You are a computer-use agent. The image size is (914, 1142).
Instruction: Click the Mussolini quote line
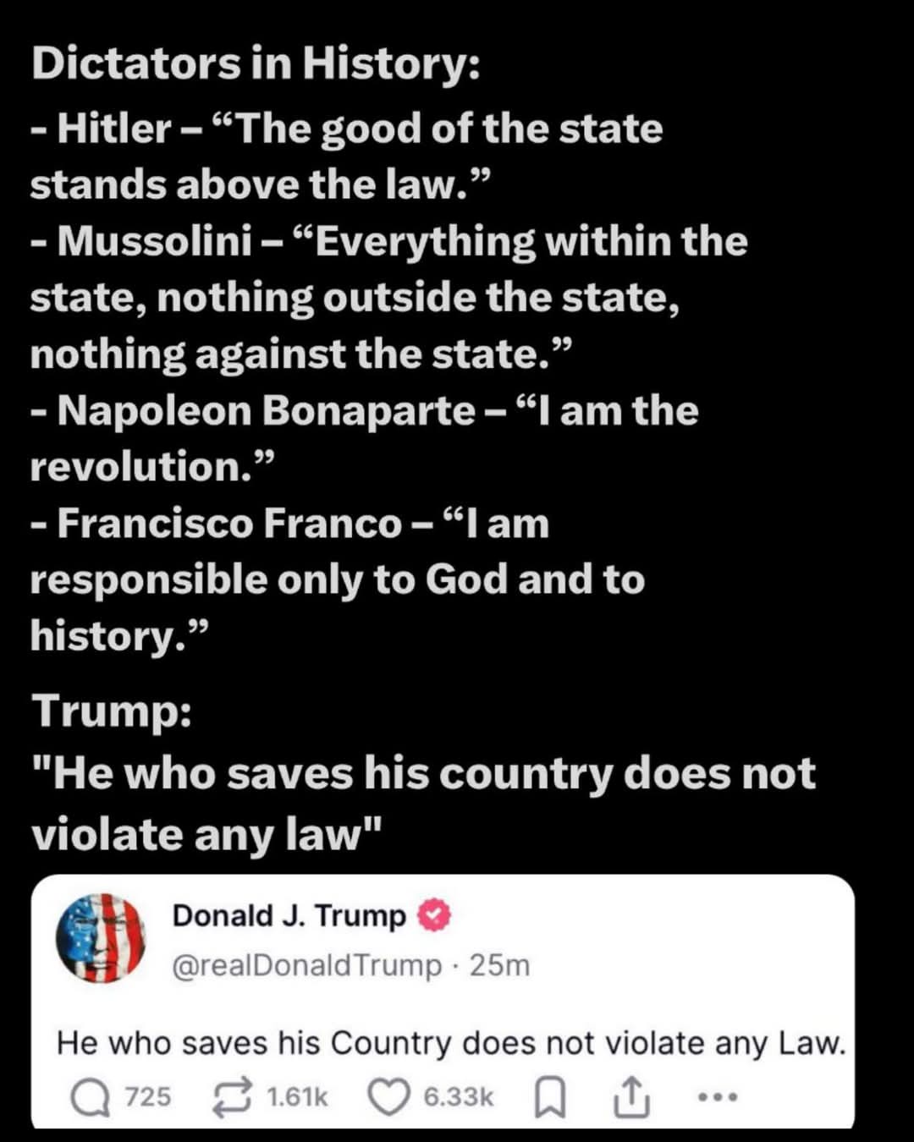389,298
